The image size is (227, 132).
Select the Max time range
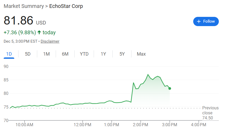tap(141, 54)
